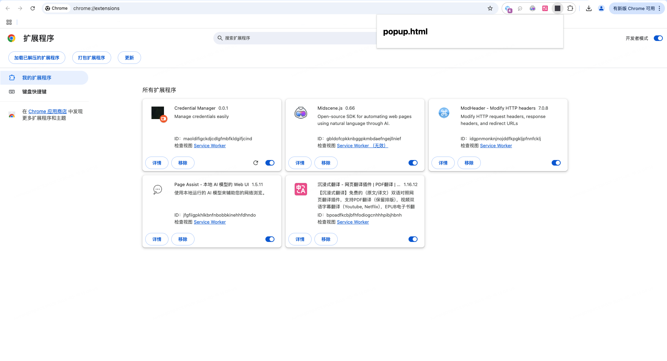Open 详情 for Page Assist
The image size is (667, 361).
point(157,239)
